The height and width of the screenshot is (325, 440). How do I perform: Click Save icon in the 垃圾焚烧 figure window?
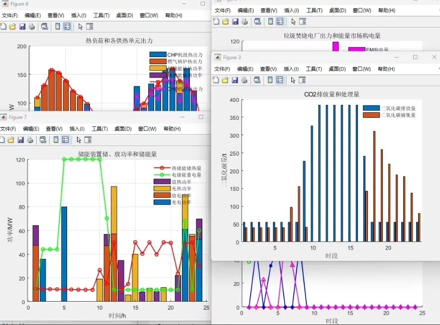click(235, 21)
